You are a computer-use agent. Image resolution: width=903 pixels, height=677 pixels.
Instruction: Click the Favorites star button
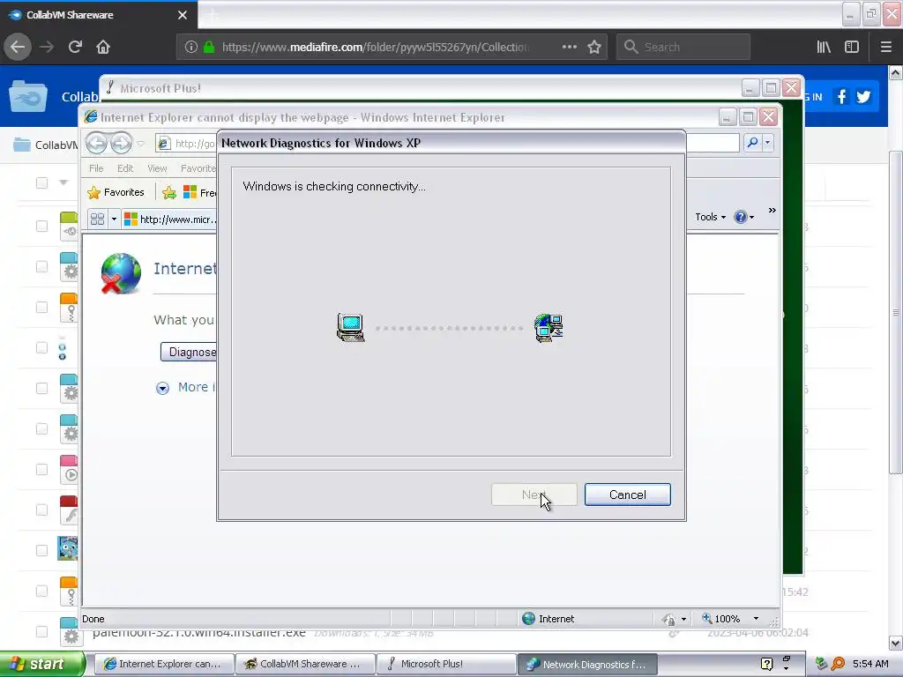click(x=116, y=192)
